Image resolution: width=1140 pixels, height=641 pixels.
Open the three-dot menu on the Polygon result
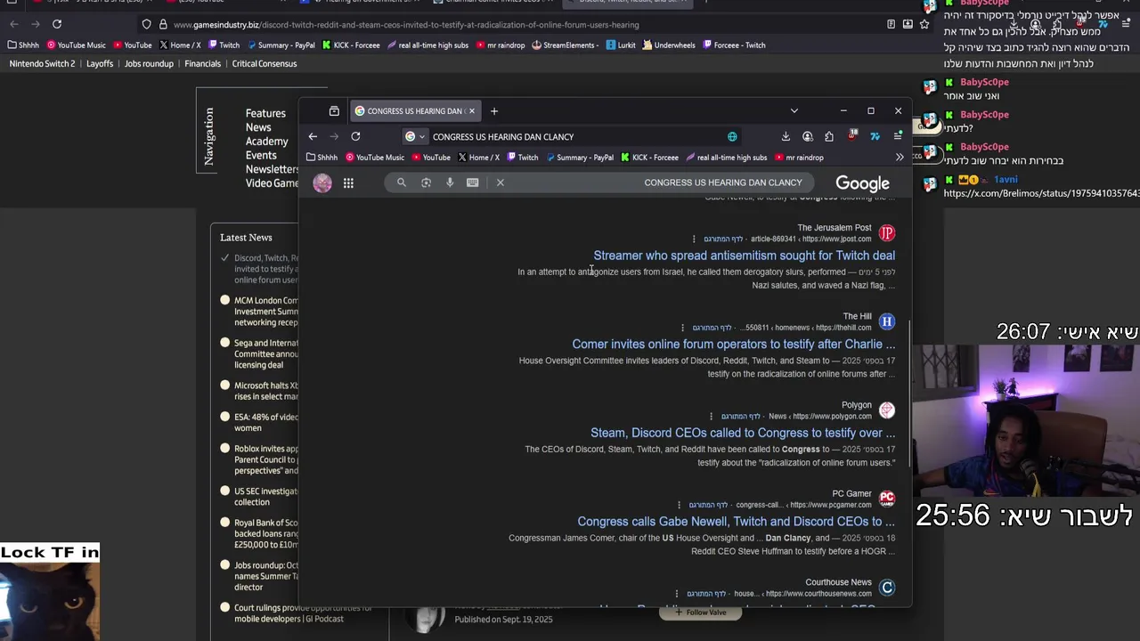point(712,416)
